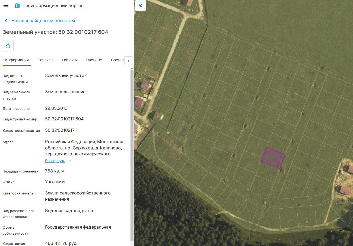Click the info panel vertical scrollbar
Screen dimensions: 353x246
(132, 155)
